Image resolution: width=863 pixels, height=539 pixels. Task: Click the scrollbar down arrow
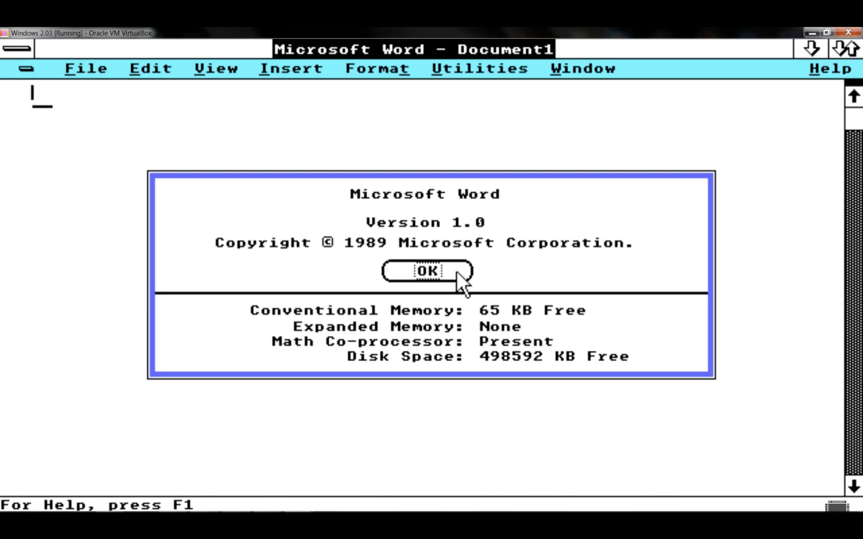coord(854,486)
